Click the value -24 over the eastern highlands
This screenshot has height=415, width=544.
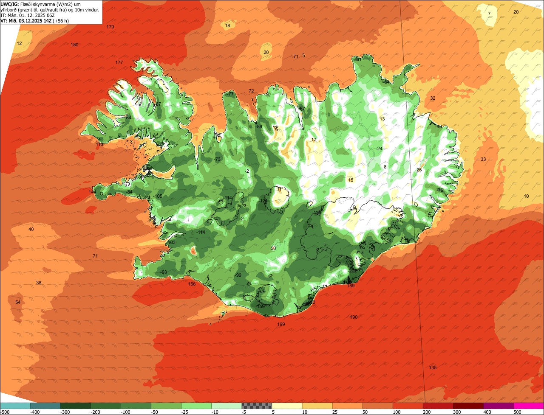click(x=379, y=149)
